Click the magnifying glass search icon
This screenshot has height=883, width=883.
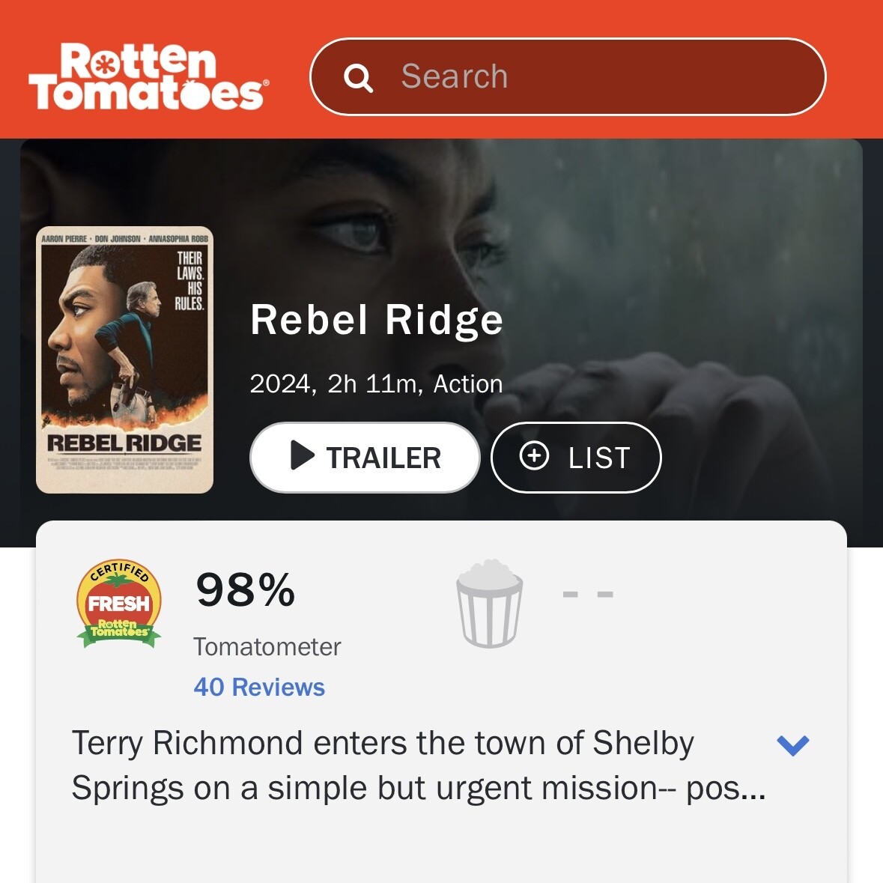(358, 77)
